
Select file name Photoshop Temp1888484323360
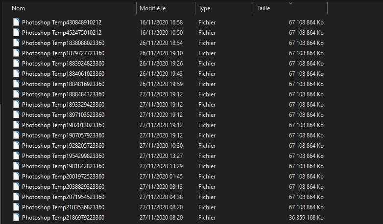tap(63, 94)
